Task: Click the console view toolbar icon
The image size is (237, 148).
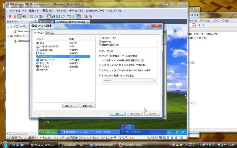Action: pyautogui.click(x=73, y=16)
